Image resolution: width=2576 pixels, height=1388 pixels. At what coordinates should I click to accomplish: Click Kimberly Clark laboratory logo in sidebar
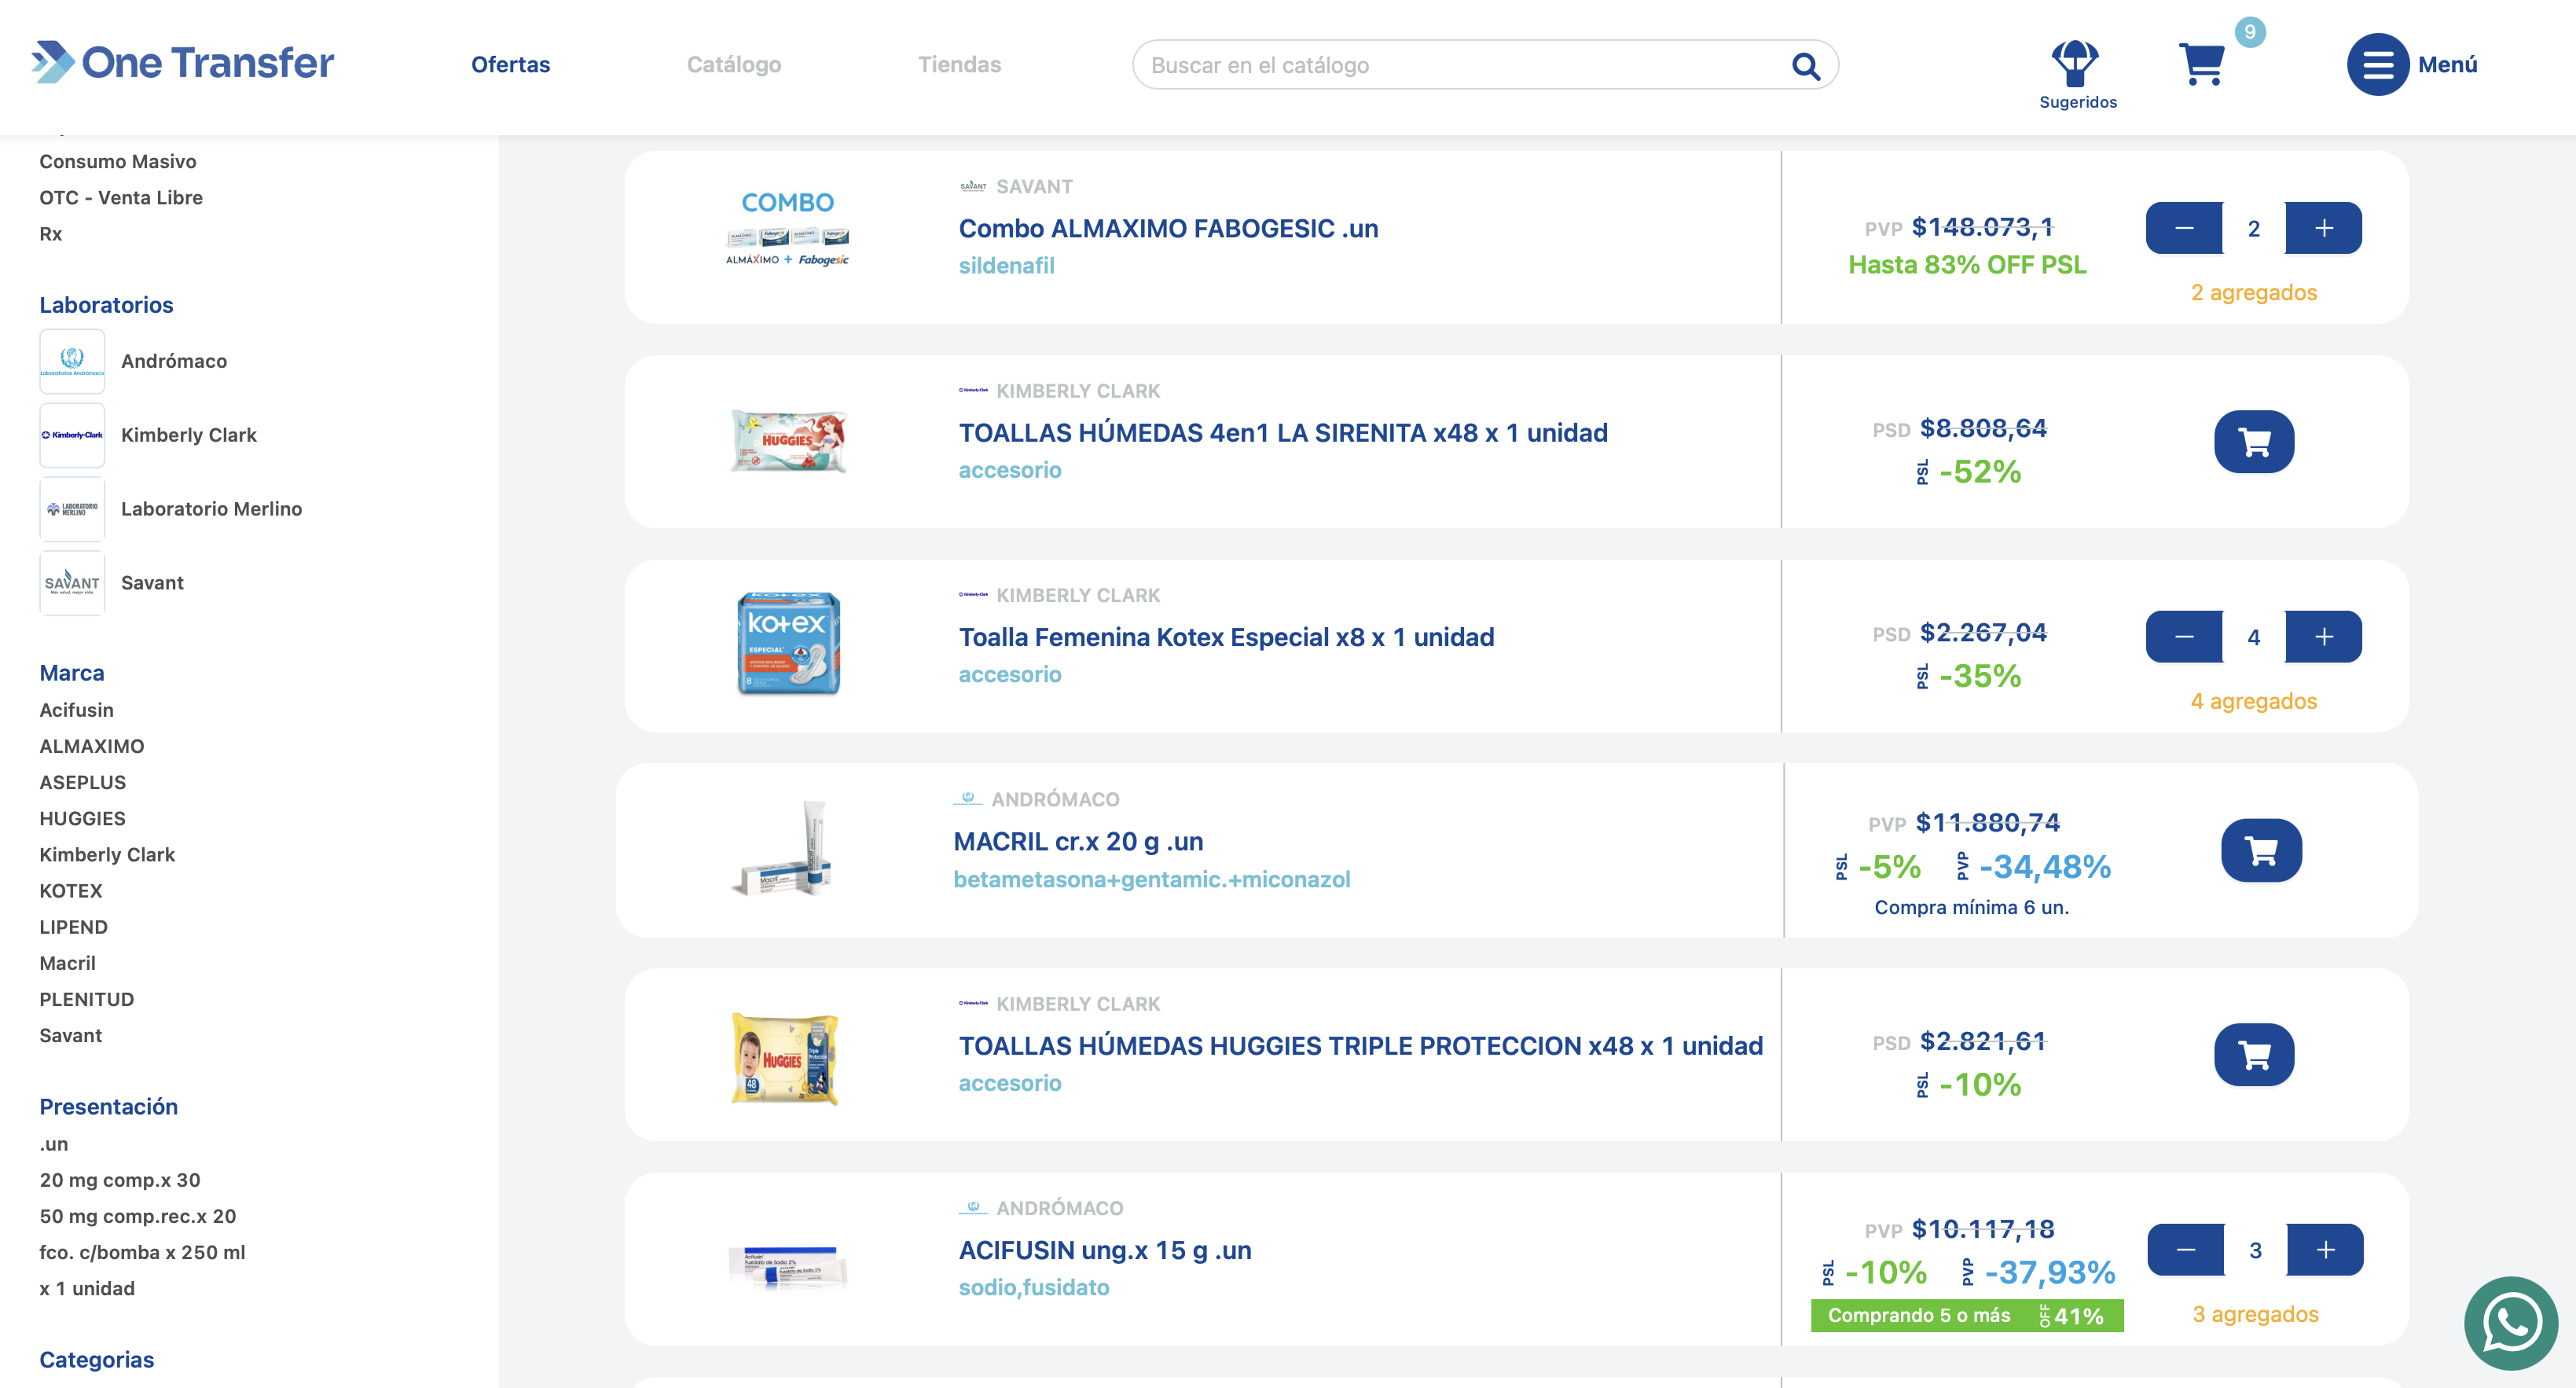point(72,435)
